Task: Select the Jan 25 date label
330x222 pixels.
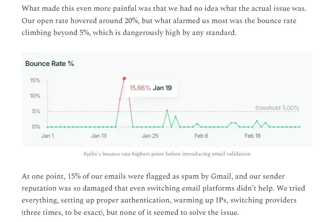Action: point(150,136)
